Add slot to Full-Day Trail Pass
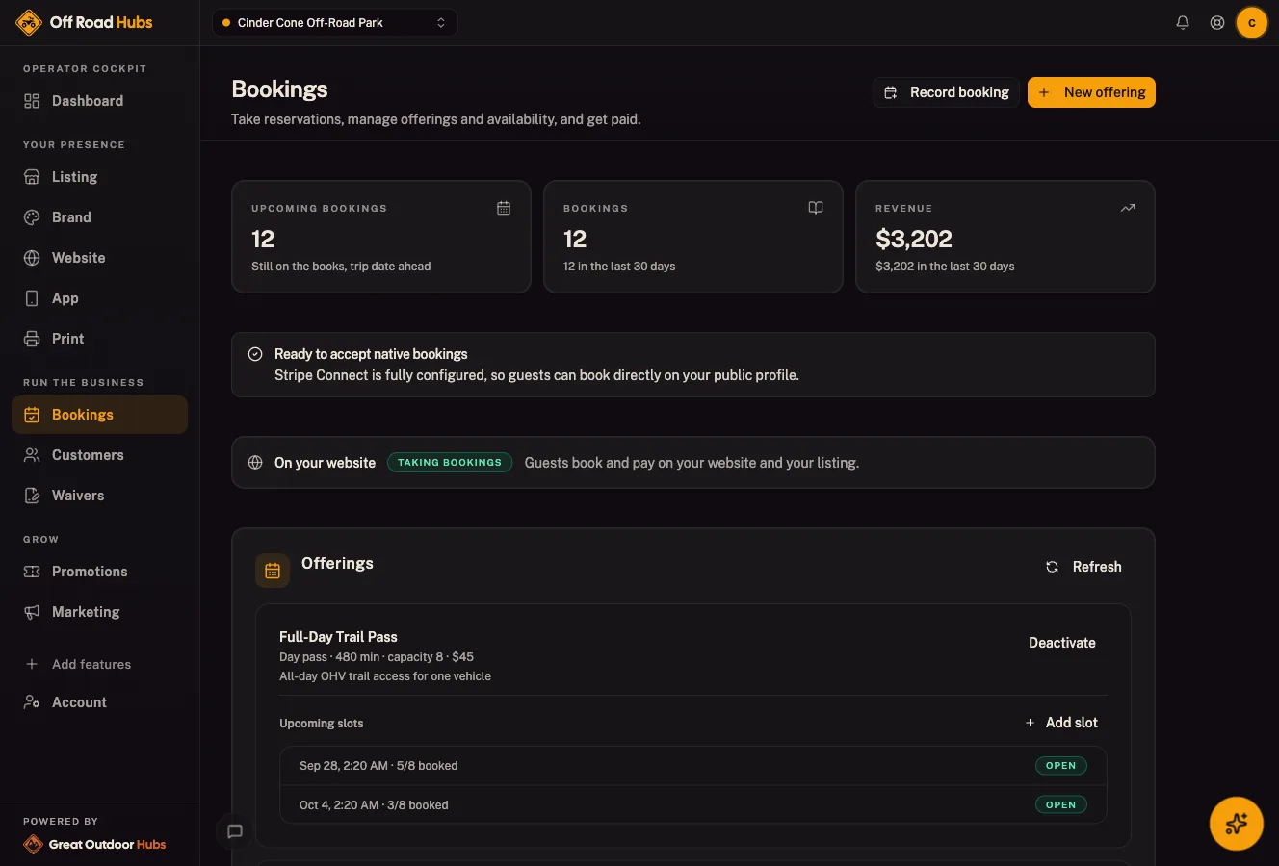The width and height of the screenshot is (1279, 866). click(x=1061, y=723)
